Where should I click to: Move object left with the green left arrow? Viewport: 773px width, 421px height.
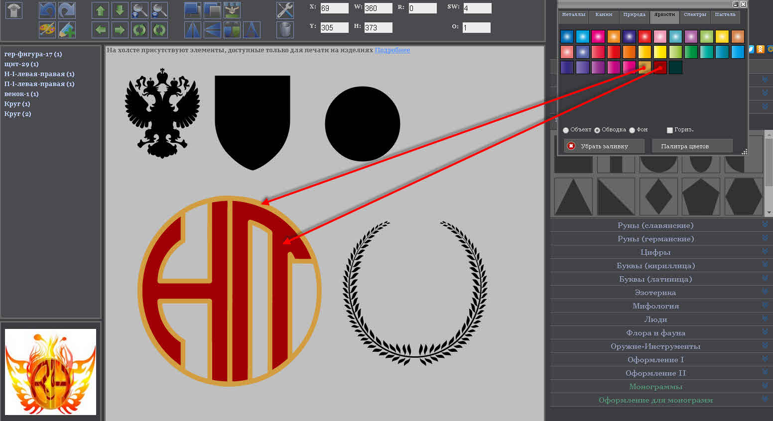(x=101, y=30)
